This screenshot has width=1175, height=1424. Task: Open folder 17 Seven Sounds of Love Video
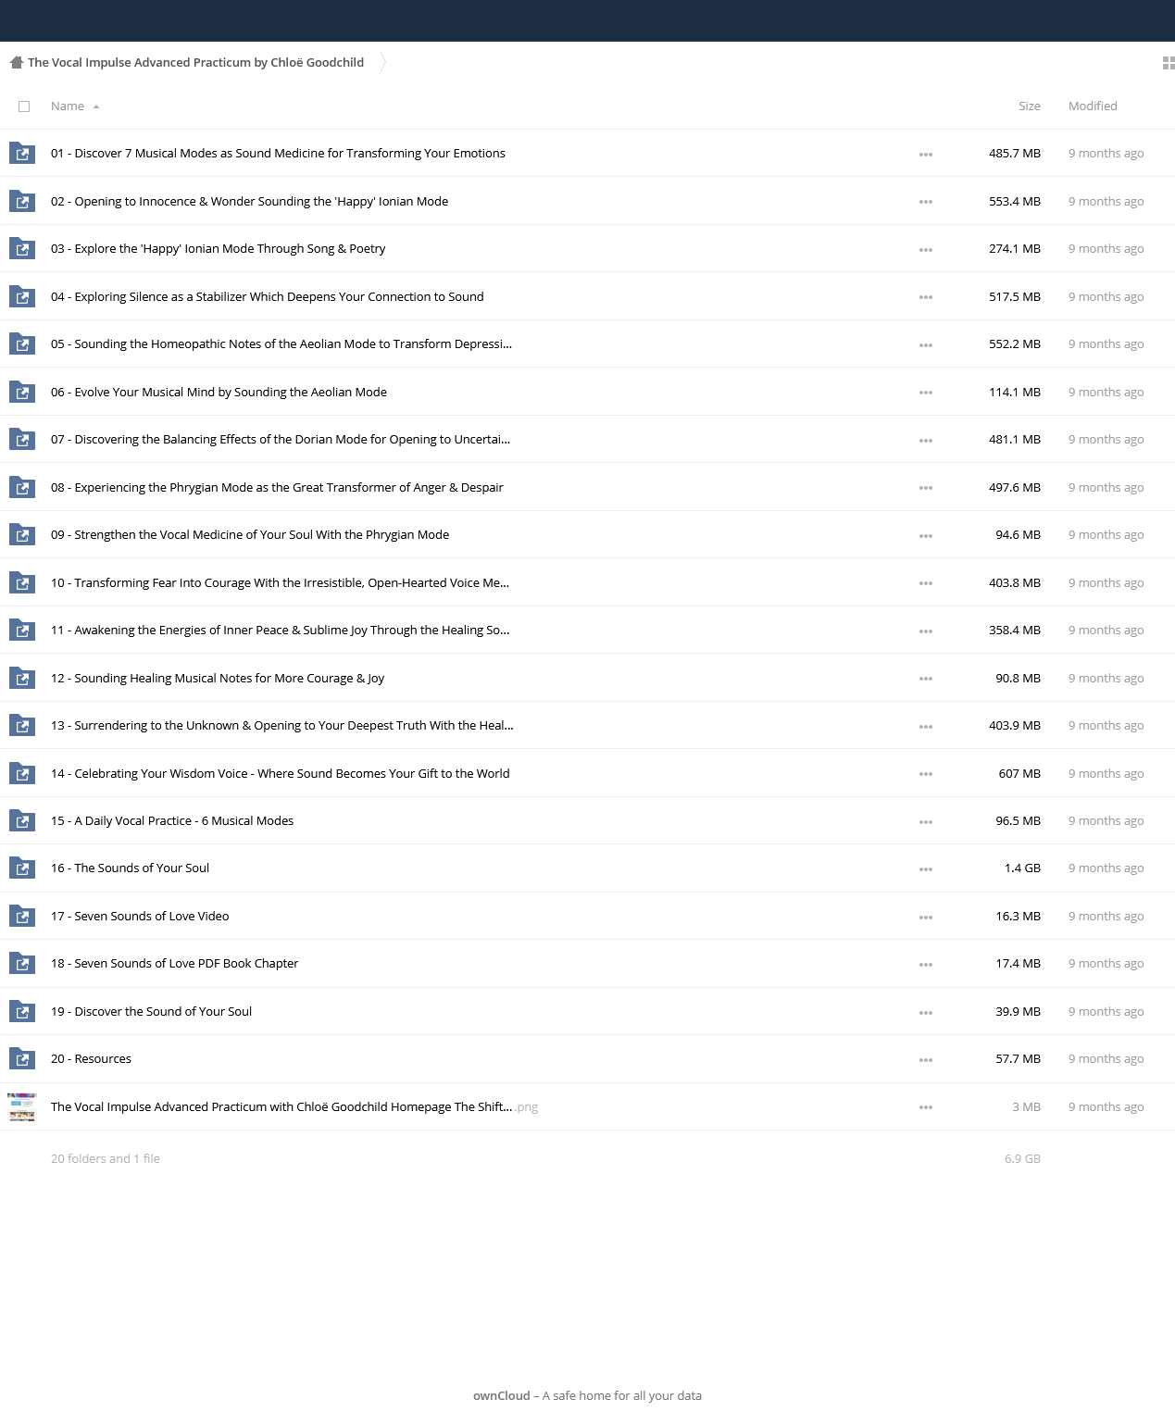click(140, 917)
